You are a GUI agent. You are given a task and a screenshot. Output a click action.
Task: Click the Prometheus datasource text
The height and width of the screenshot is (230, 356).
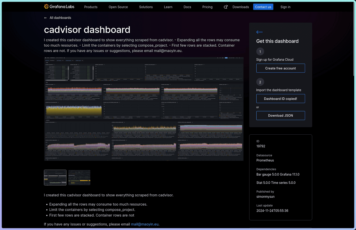pos(265,160)
